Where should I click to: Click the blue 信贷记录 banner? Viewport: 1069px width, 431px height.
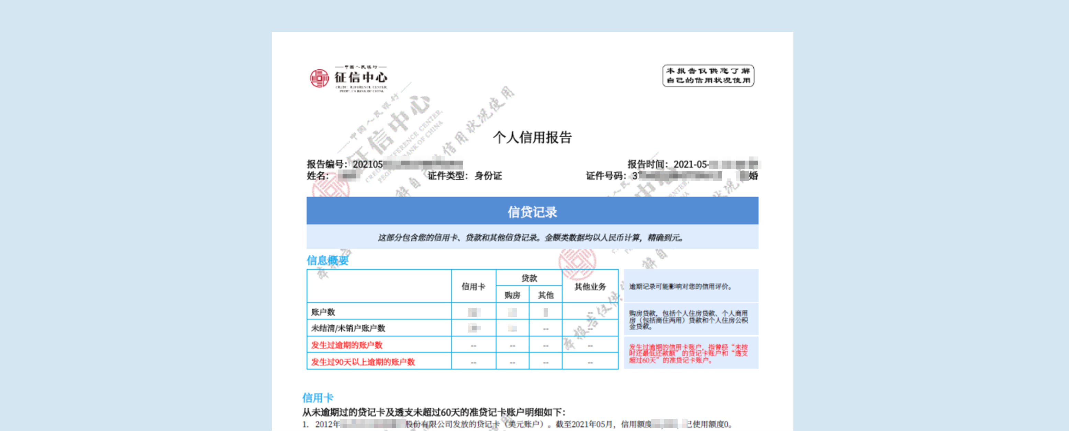532,211
